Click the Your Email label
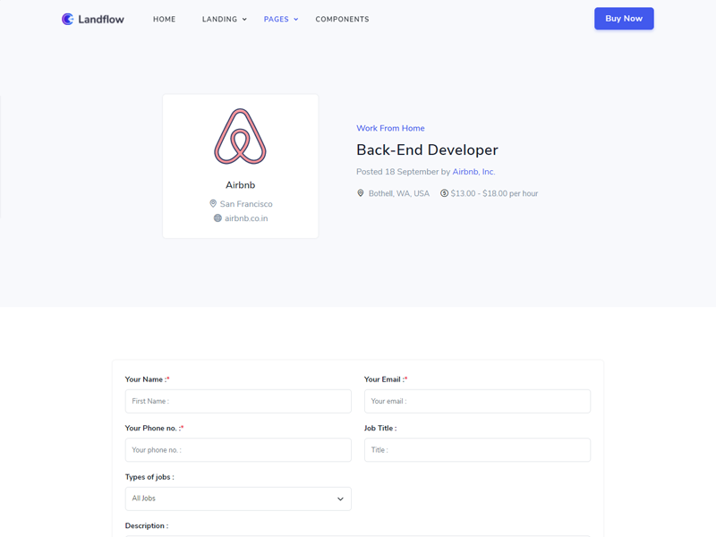Viewport: 716px width, 537px height. [386, 379]
